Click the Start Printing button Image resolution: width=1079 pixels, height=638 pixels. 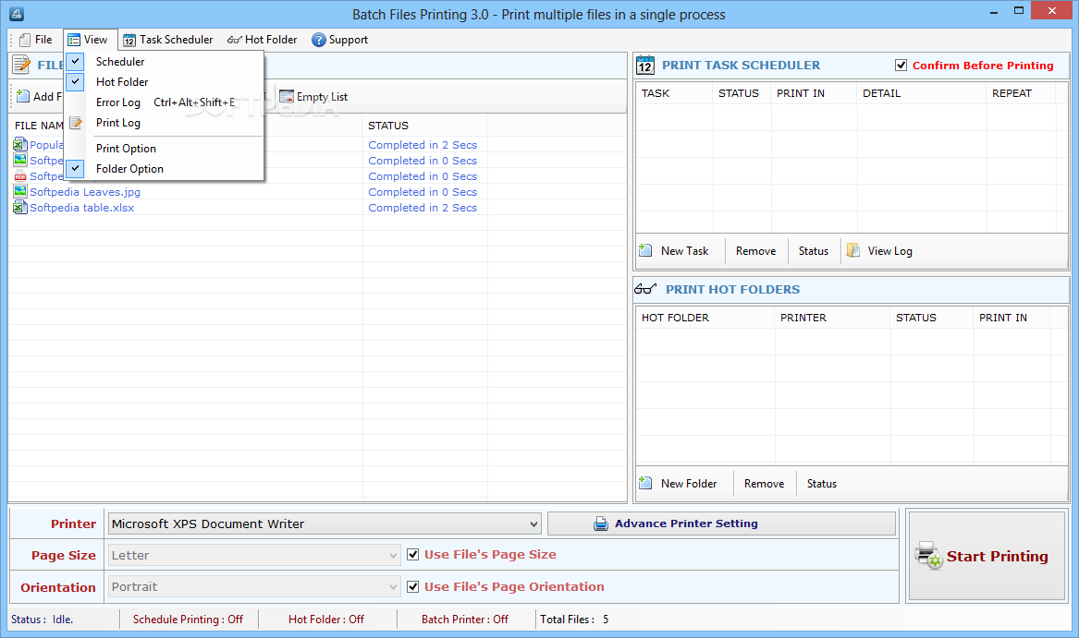(987, 556)
